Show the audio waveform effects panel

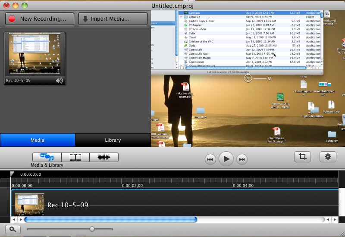tap(104, 157)
